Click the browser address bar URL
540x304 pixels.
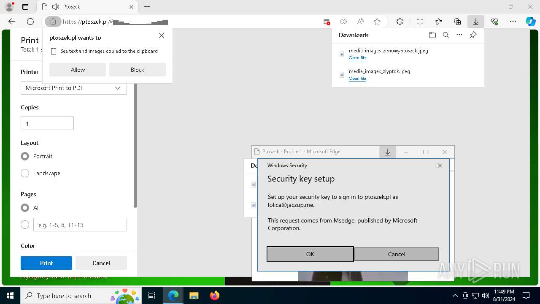[115, 22]
